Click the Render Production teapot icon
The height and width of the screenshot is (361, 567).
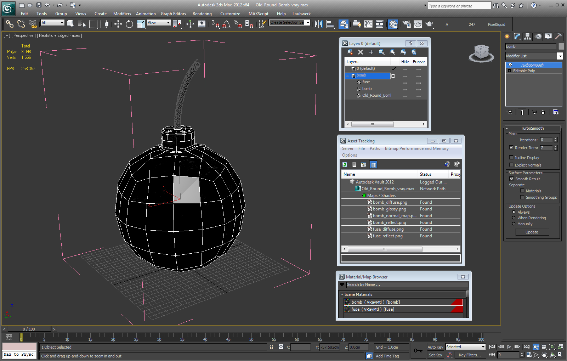[429, 24]
